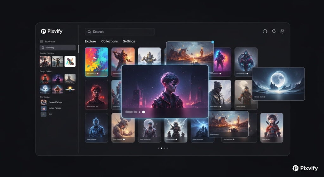Click the sync arrows icon in header
The width and height of the screenshot is (324, 177).
(x=274, y=31)
